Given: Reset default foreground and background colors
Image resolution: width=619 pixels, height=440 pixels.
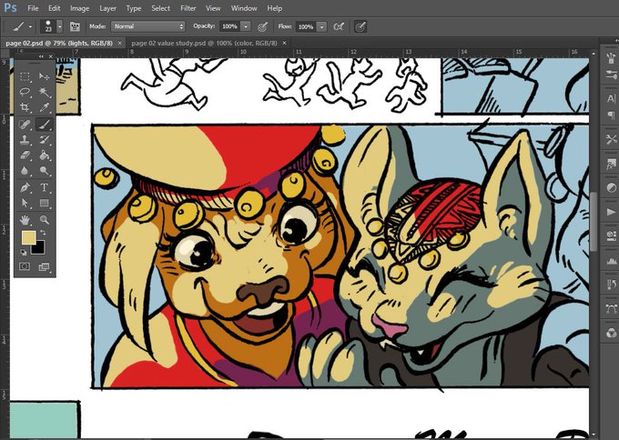Looking at the screenshot, I should (24, 253).
